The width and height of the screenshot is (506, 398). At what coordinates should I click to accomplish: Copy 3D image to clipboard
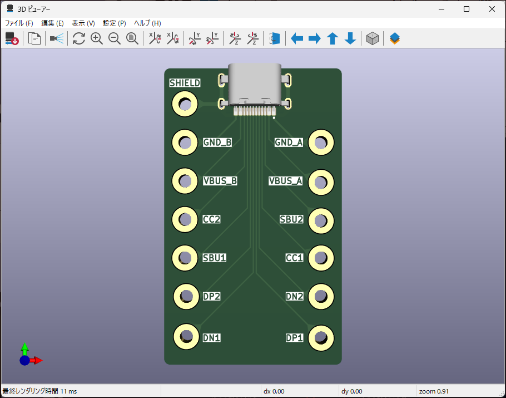pos(34,38)
